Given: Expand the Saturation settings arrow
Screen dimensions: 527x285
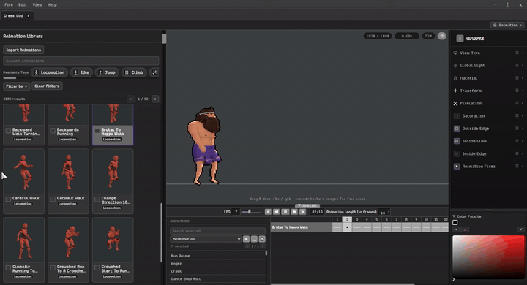Looking at the screenshot, I should point(523,116).
